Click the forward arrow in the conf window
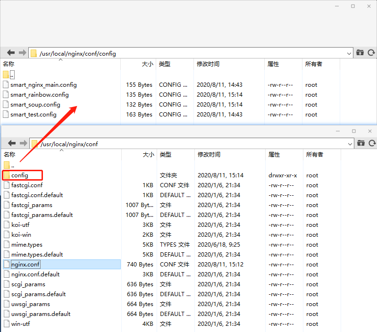The width and height of the screenshot is (377, 332). tap(23, 143)
